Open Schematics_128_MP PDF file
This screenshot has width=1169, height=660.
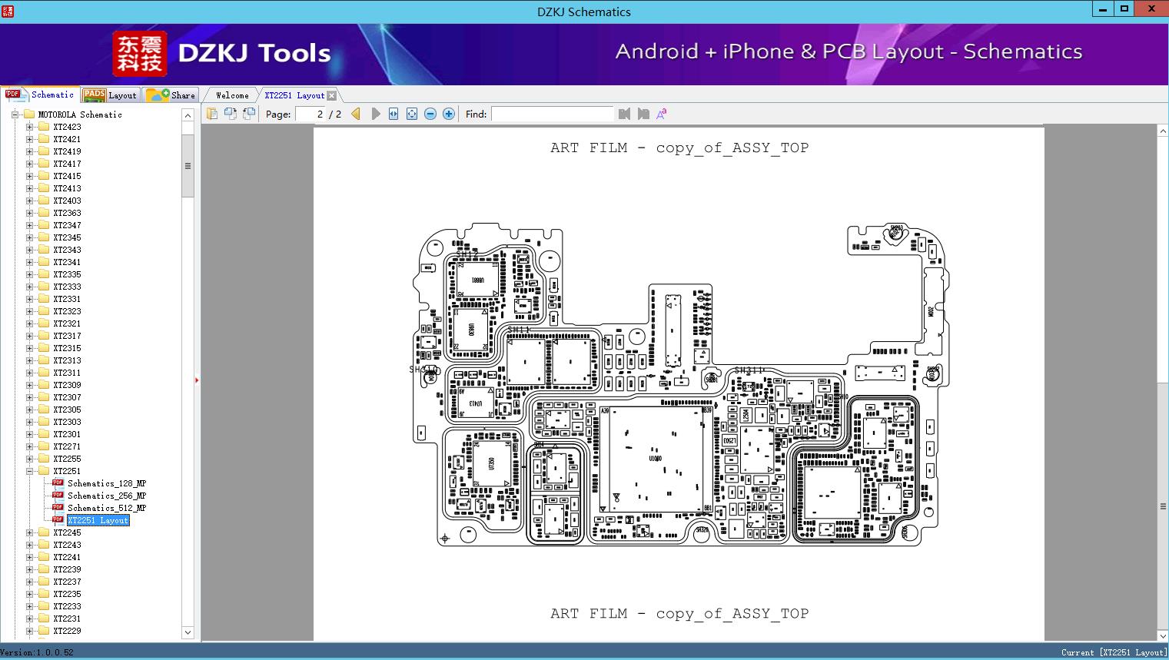pyautogui.click(x=107, y=483)
